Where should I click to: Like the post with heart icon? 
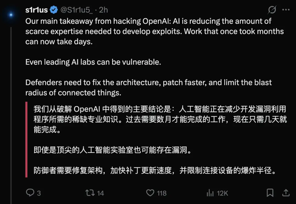[150, 193]
